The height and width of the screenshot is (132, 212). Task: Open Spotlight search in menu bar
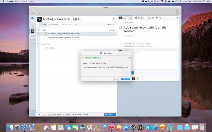204,1
